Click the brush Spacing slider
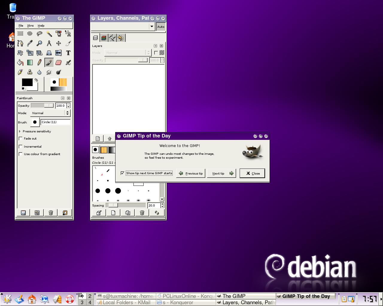 pos(126,206)
